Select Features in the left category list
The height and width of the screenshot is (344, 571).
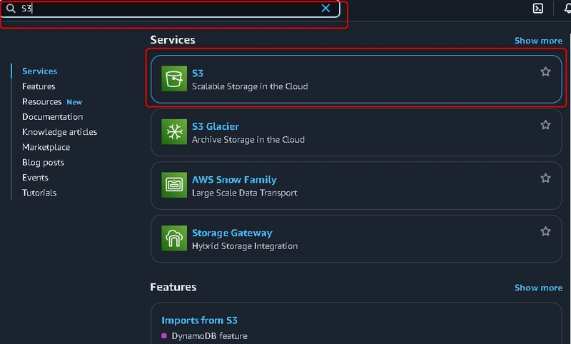pyautogui.click(x=39, y=86)
